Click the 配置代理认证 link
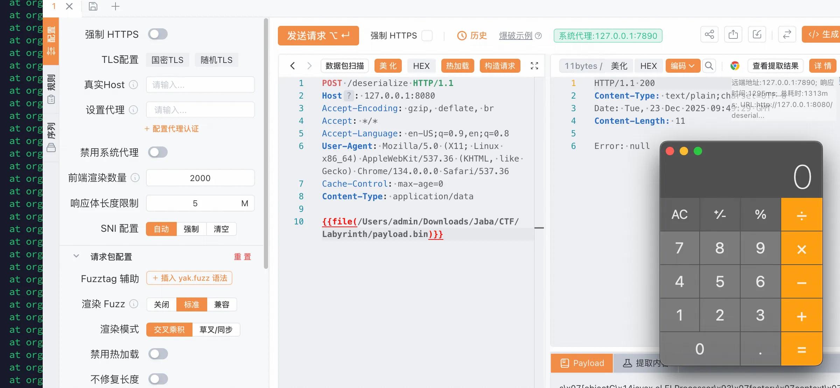This screenshot has width=840, height=388. (172, 129)
